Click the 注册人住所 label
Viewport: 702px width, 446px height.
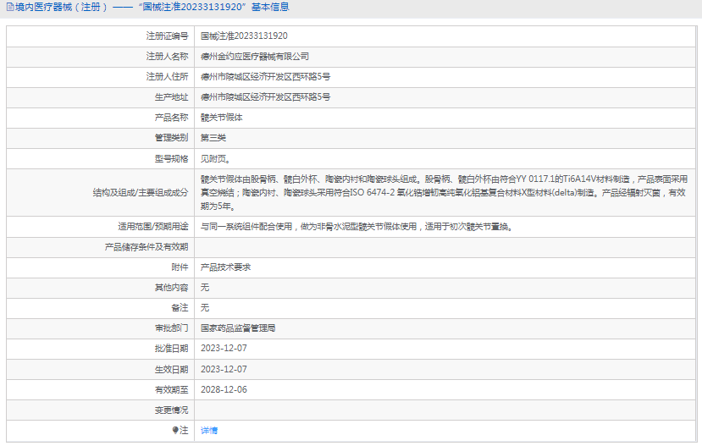167,76
